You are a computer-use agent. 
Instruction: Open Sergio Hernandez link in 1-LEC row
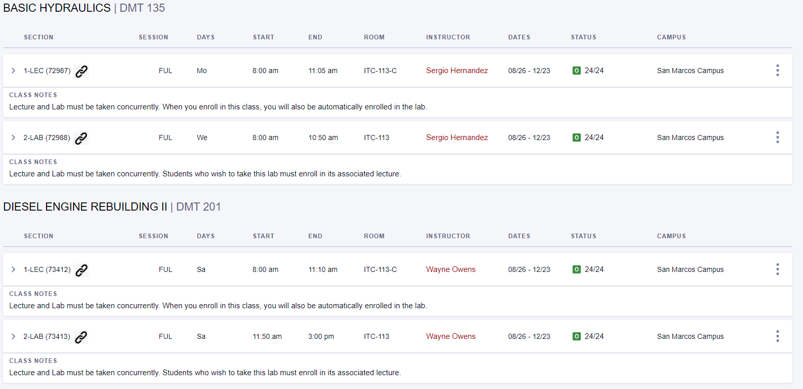(x=457, y=71)
